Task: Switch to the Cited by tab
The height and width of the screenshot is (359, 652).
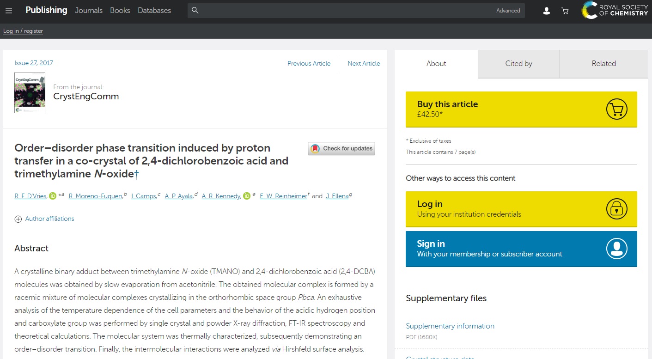Action: click(518, 64)
